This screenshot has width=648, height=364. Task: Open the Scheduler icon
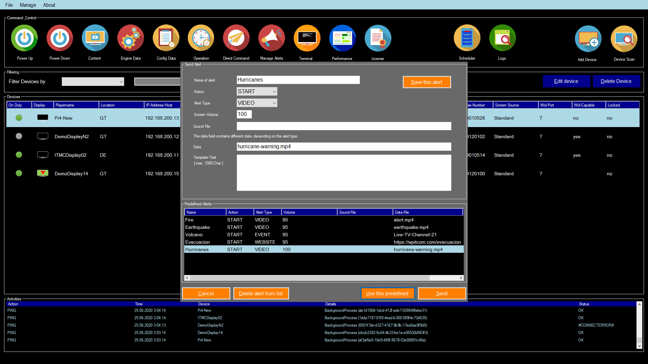point(467,38)
